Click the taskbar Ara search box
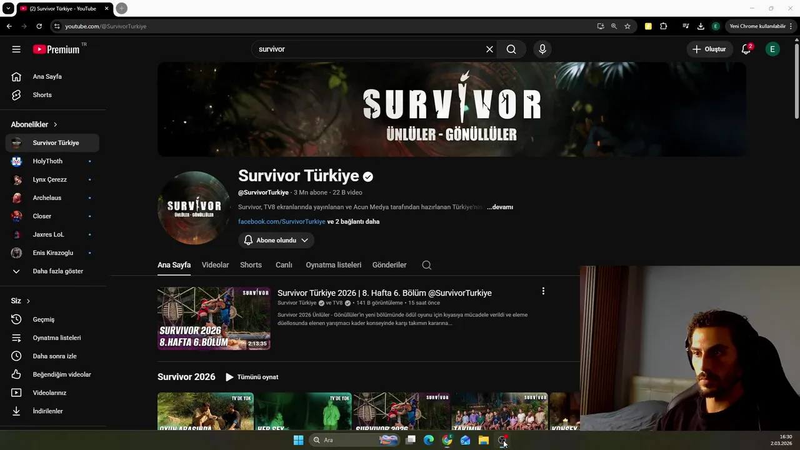The image size is (800, 450). tap(355, 440)
